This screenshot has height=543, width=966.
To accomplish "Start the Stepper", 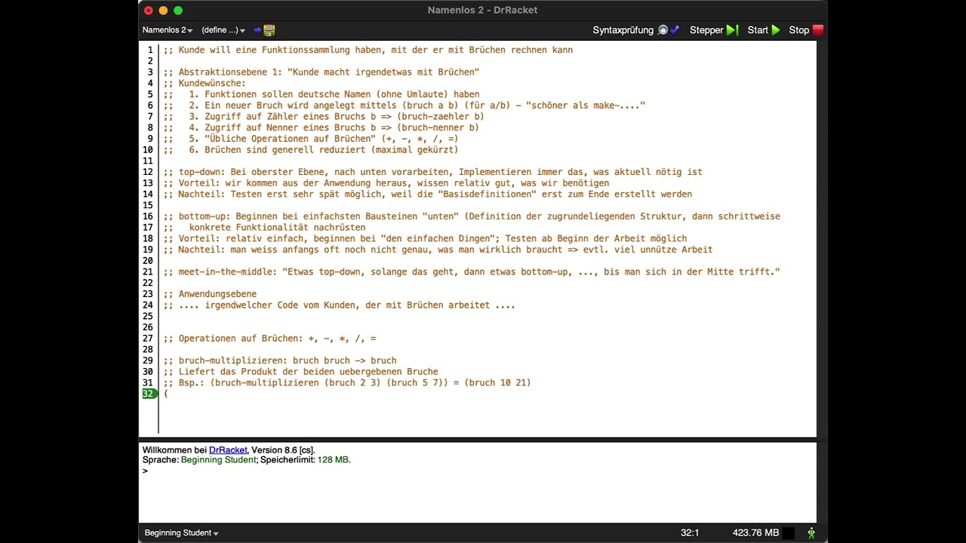I will pos(713,30).
